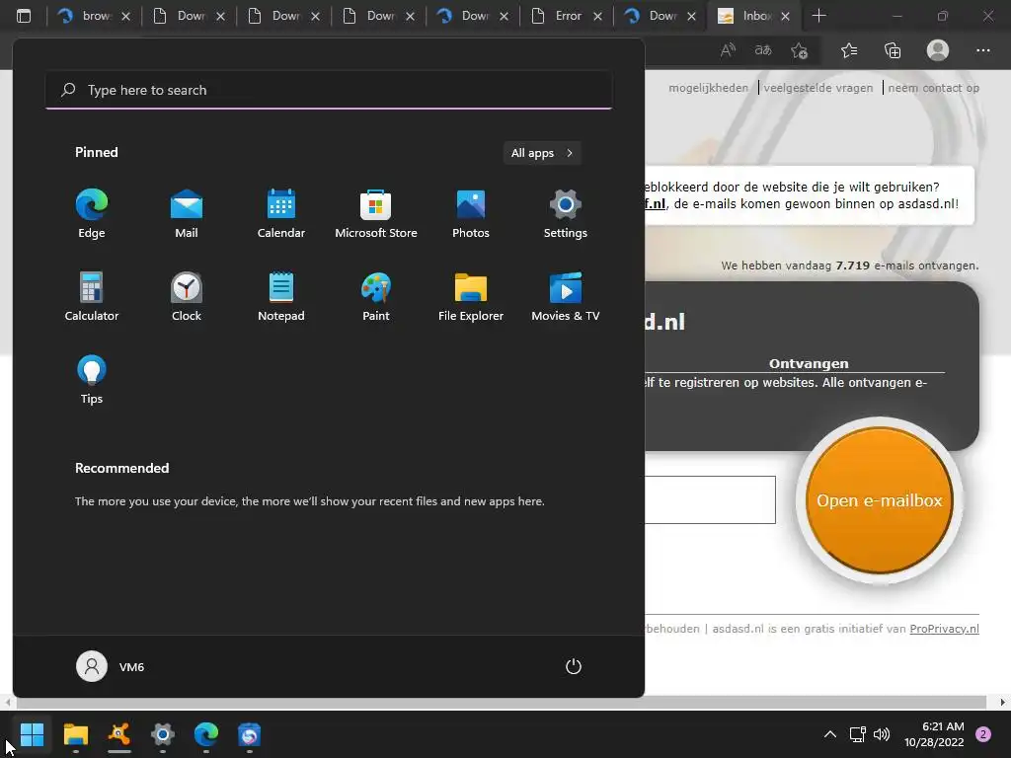Click the Windows Start button on the taskbar
This screenshot has width=1011, height=758.
(x=32, y=734)
